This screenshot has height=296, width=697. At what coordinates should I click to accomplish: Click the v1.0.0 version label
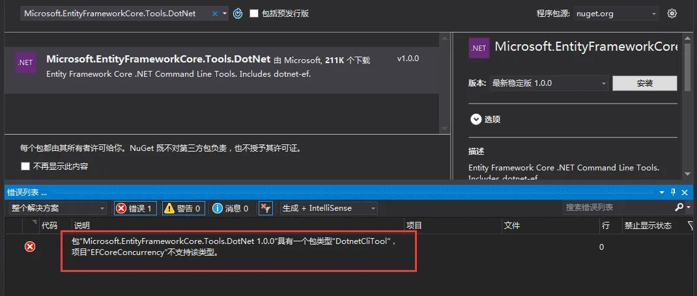408,59
